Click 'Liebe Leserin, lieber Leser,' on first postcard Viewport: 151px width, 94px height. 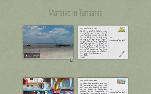[88, 28]
